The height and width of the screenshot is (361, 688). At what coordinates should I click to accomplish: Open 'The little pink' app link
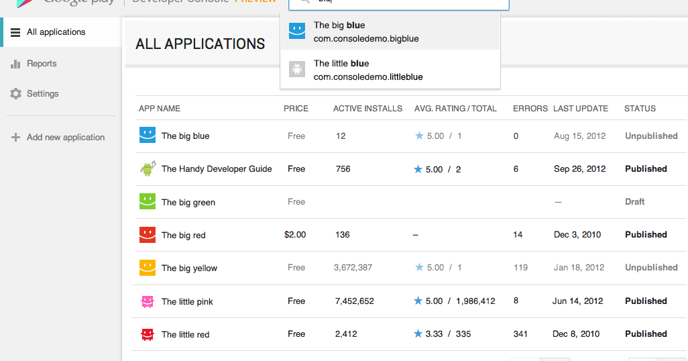click(x=187, y=301)
